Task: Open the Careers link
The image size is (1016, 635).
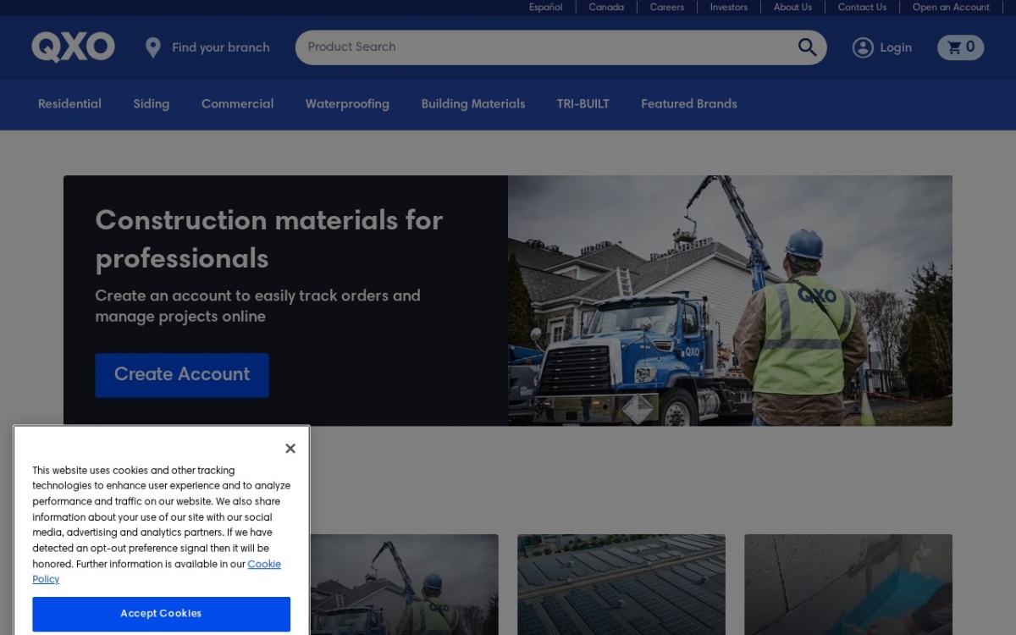Action: [x=667, y=7]
